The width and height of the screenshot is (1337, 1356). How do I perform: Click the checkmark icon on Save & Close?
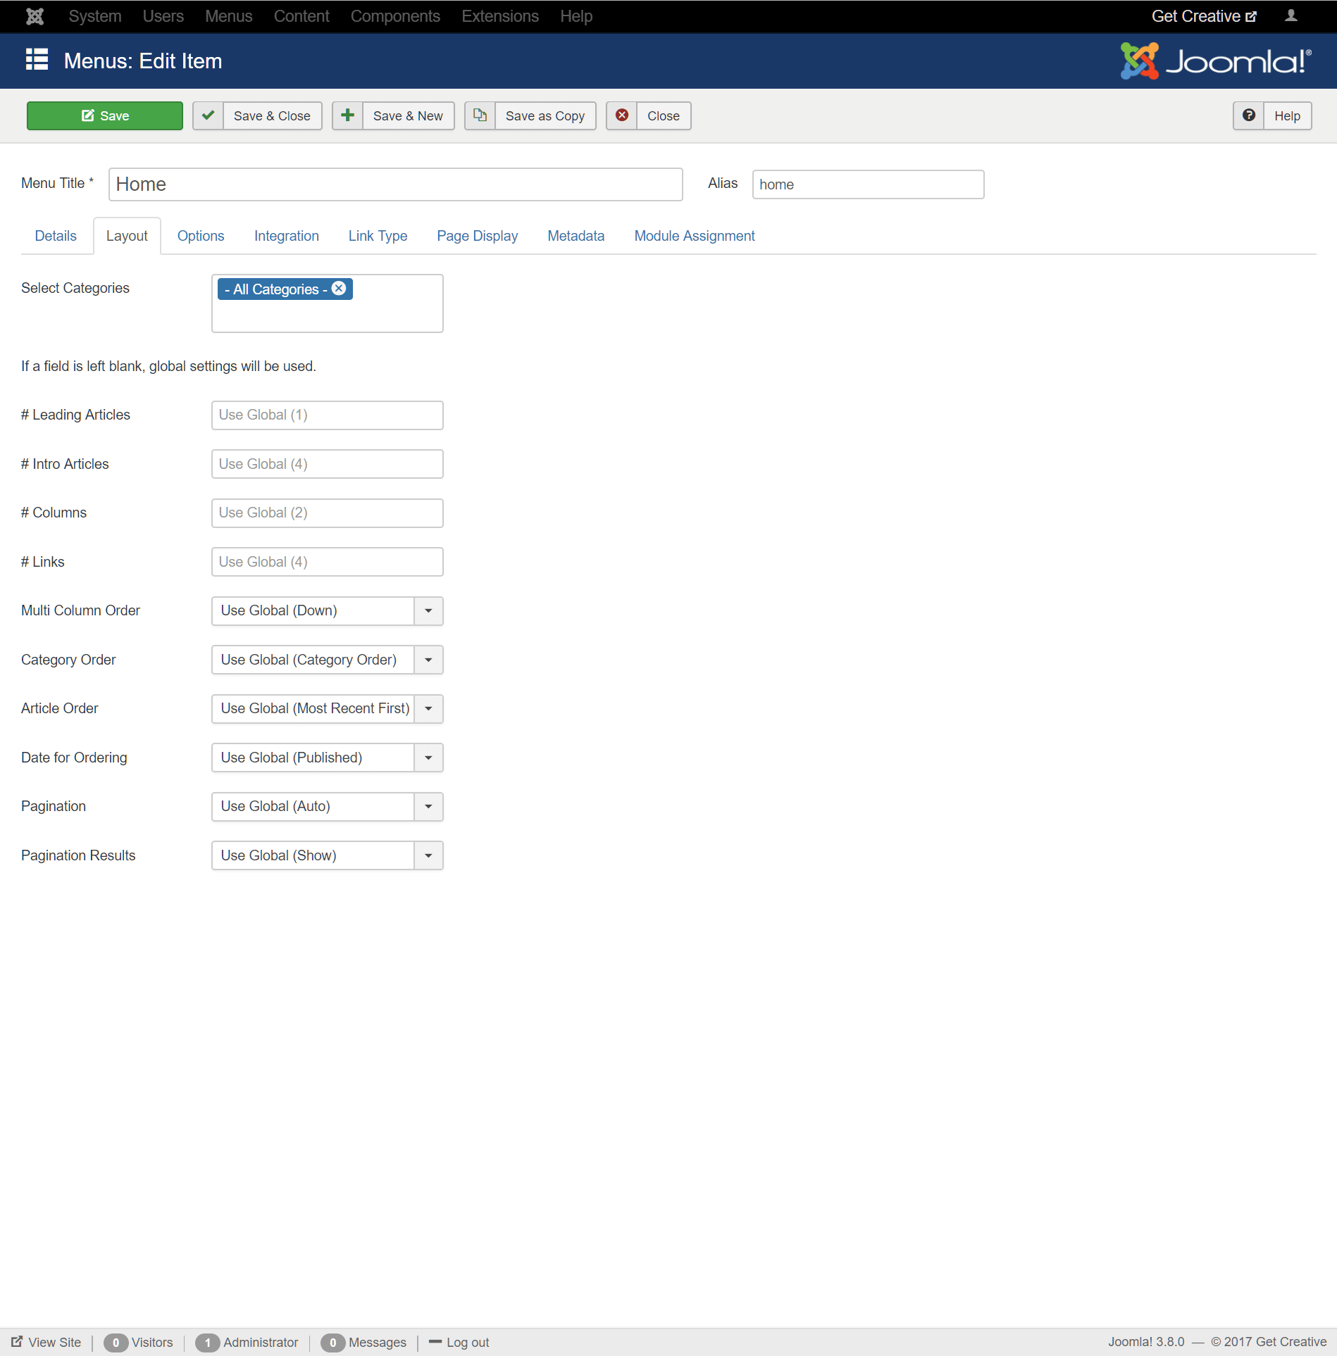point(208,115)
